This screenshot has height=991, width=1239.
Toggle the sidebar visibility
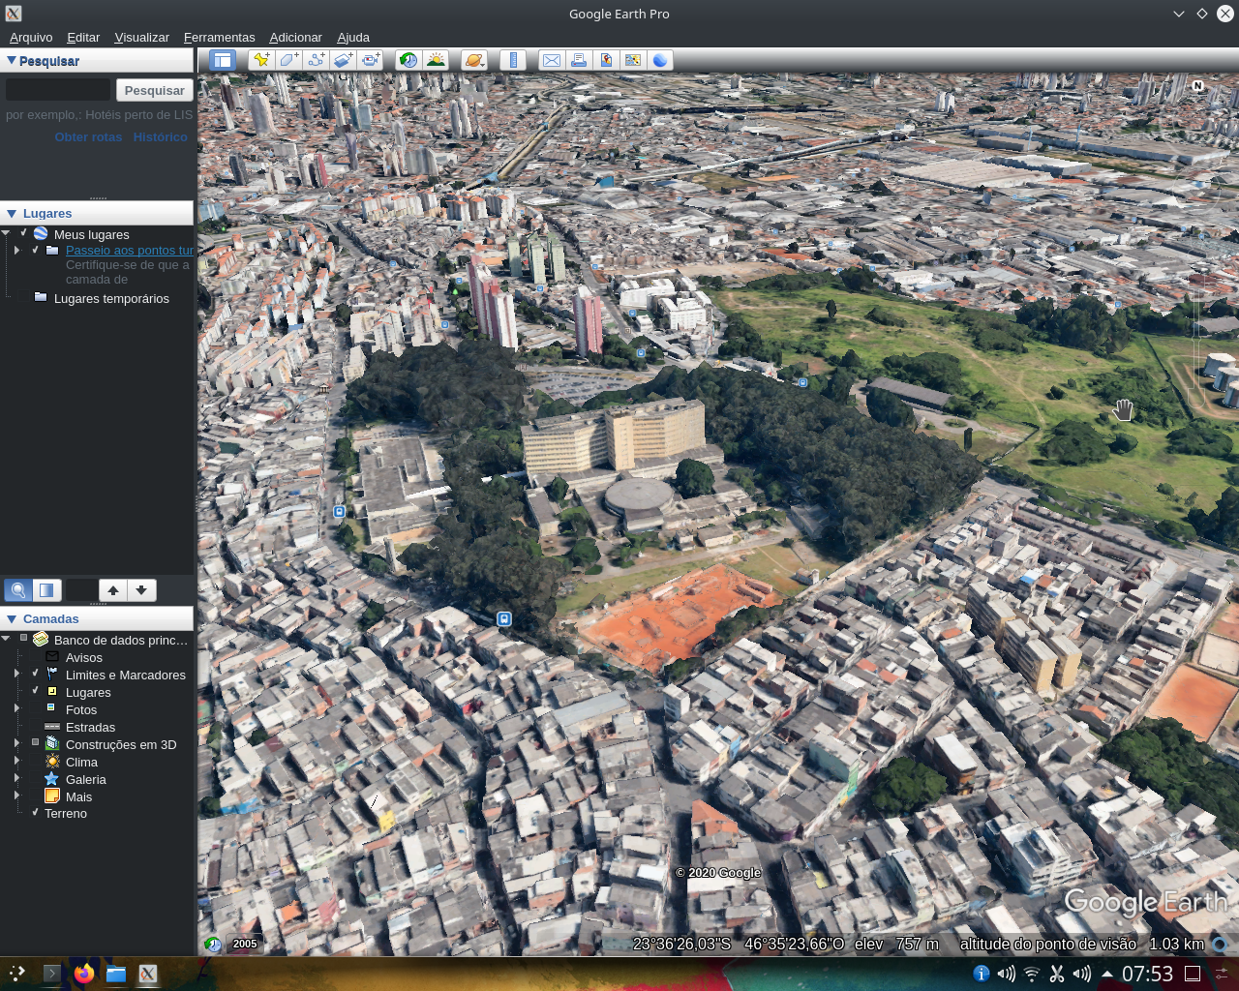click(223, 59)
